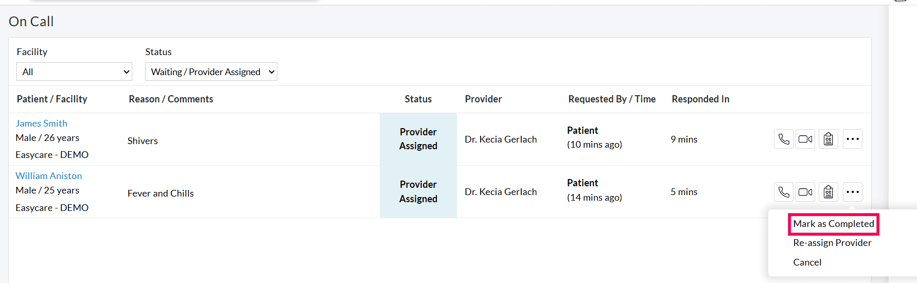Open William Aniston patient link

(x=48, y=176)
